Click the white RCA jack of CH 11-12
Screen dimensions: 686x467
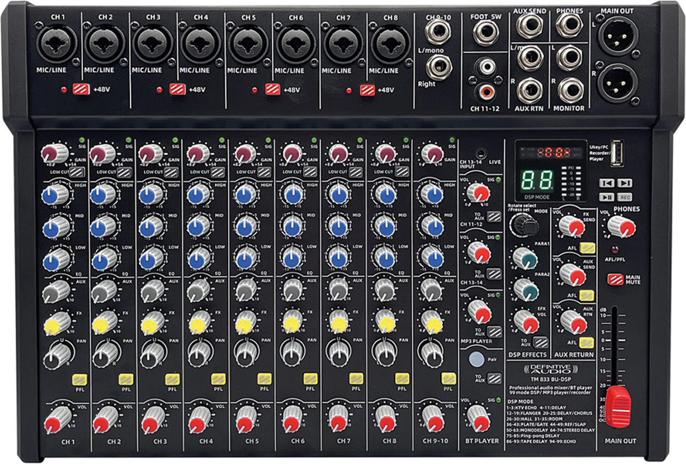486,68
